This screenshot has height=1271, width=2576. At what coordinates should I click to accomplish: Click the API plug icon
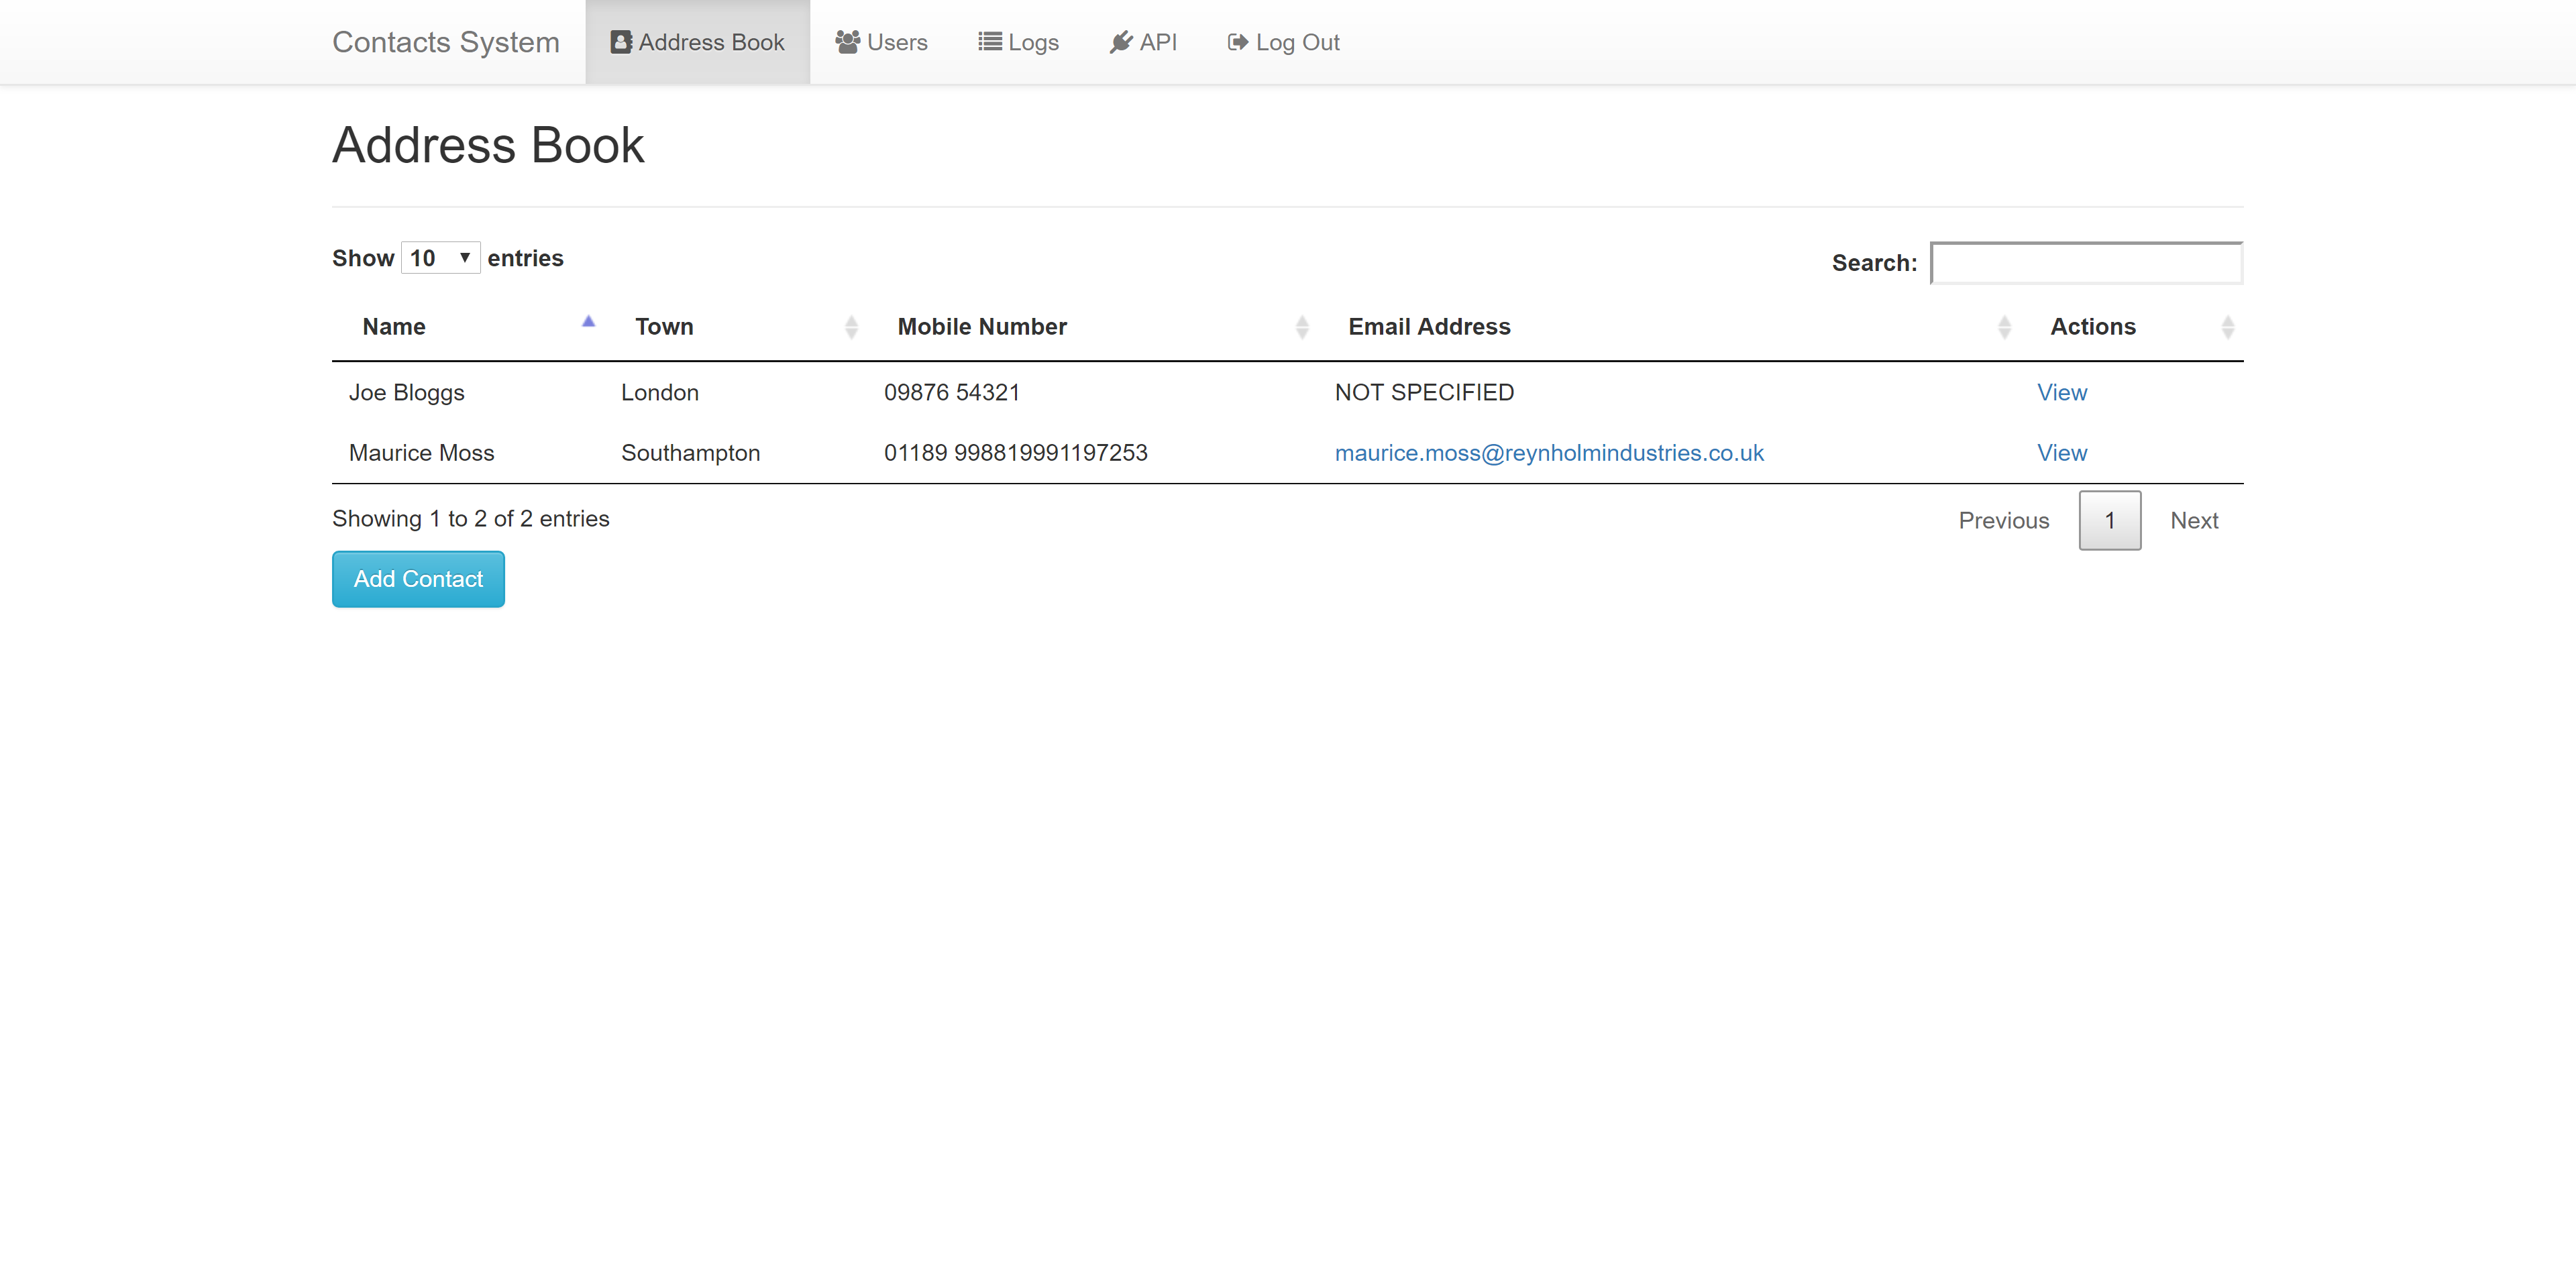(x=1121, y=42)
